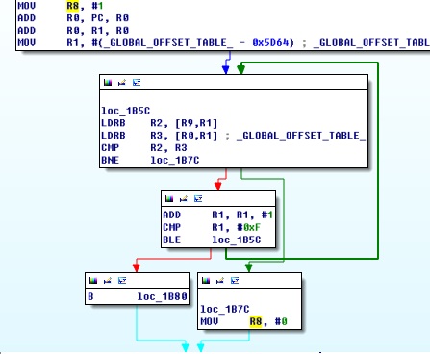Click the title bar of the loc_1B5C node
Screen dimensions: 430x354
234,83
